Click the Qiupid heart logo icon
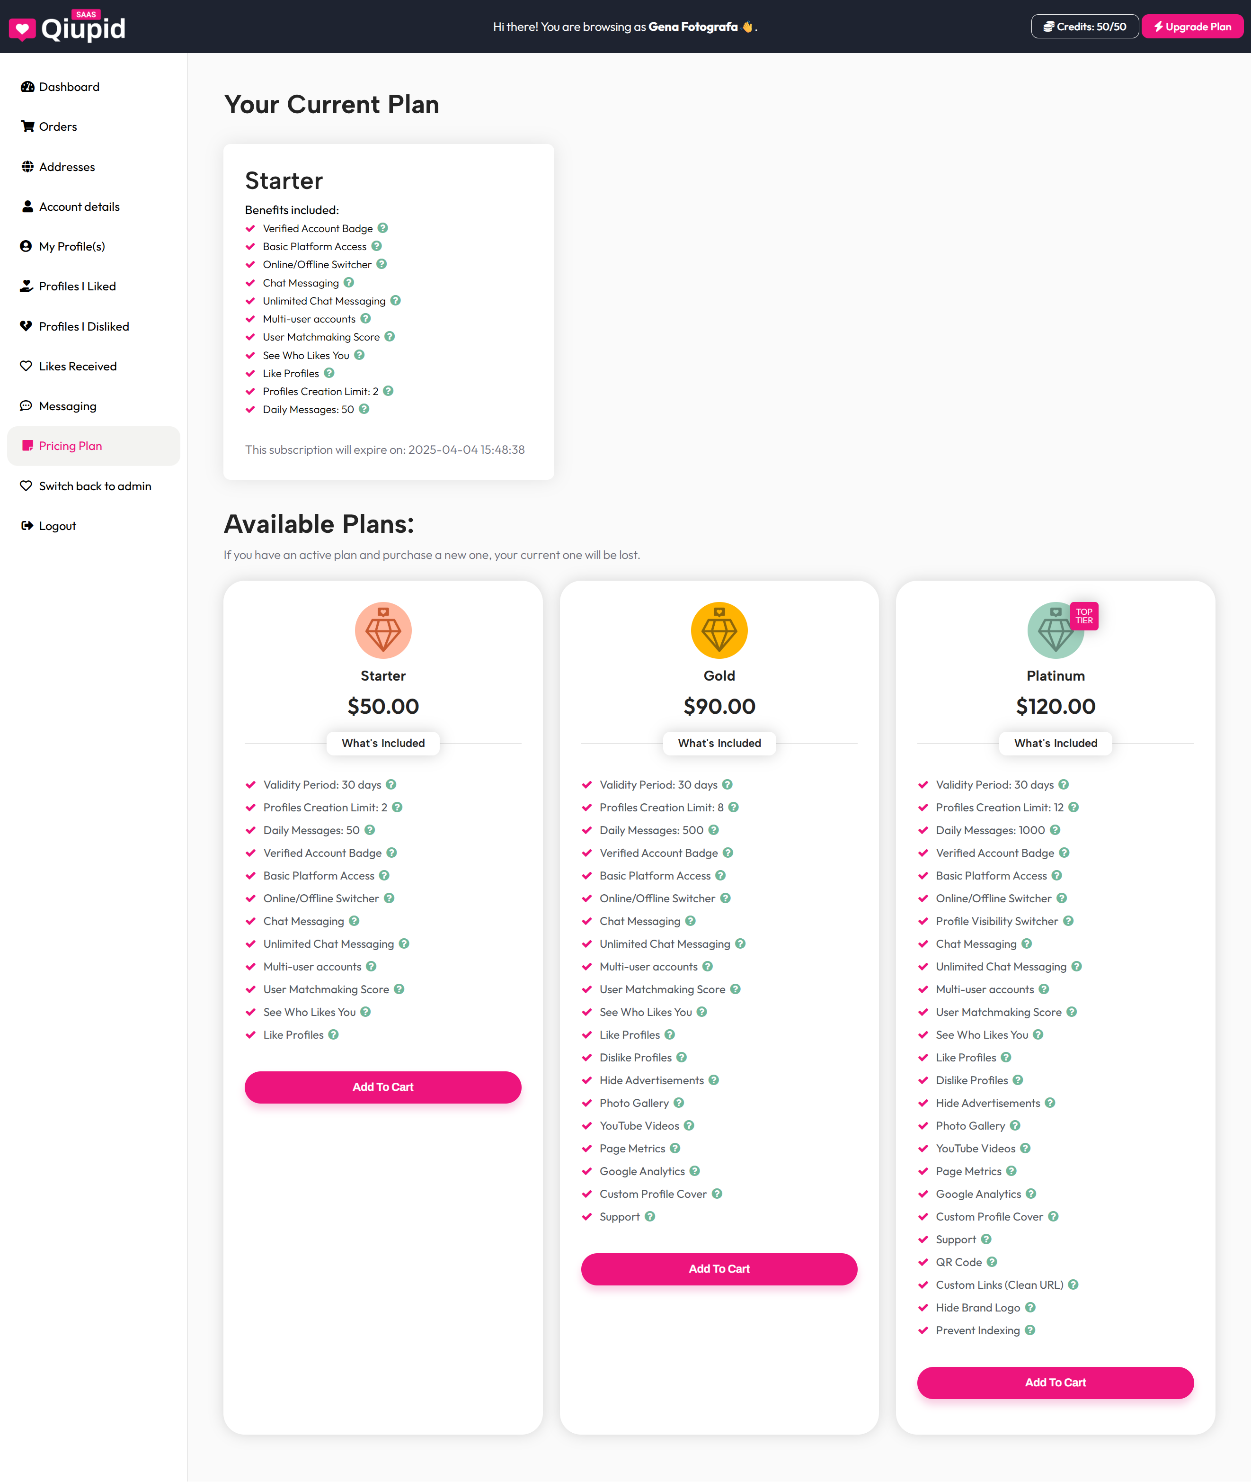 (x=22, y=29)
